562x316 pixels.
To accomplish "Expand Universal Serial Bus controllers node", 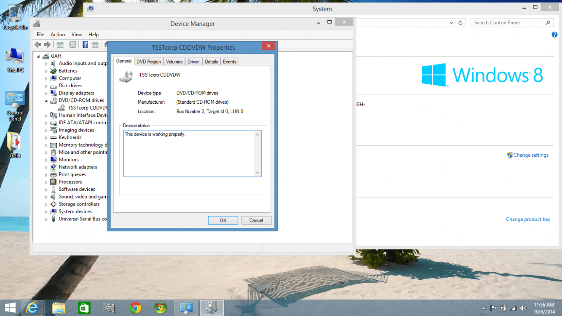I will tap(46, 219).
